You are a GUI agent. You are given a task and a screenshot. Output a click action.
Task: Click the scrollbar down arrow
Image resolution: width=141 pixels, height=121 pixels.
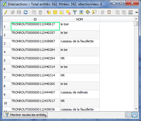coord(136,109)
